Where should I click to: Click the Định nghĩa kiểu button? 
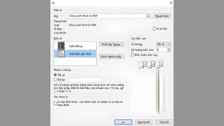111,57
